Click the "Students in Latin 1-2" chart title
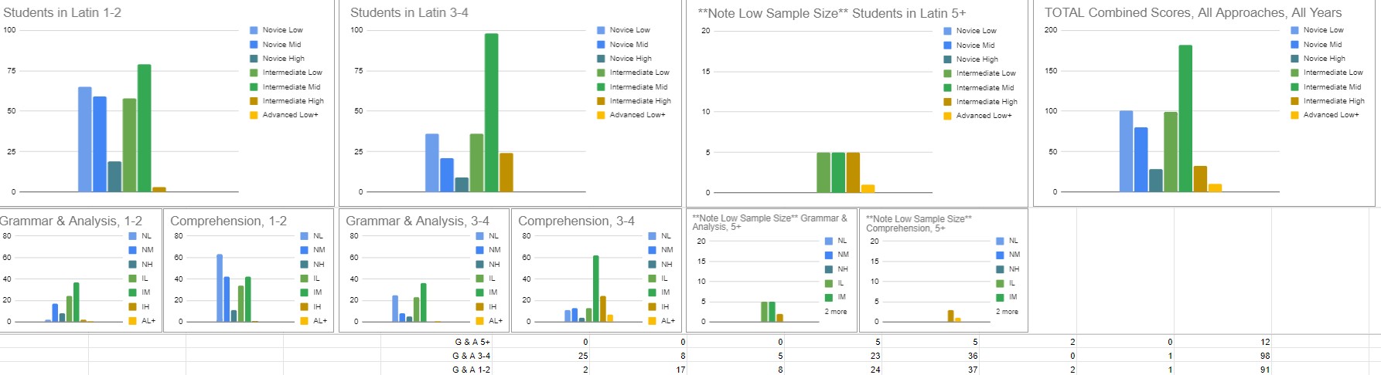The height and width of the screenshot is (375, 1381). (62, 12)
